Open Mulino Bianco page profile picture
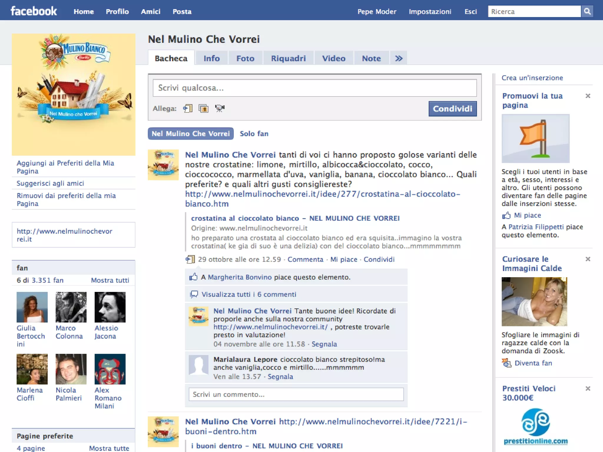This screenshot has height=452, width=603. click(74, 94)
